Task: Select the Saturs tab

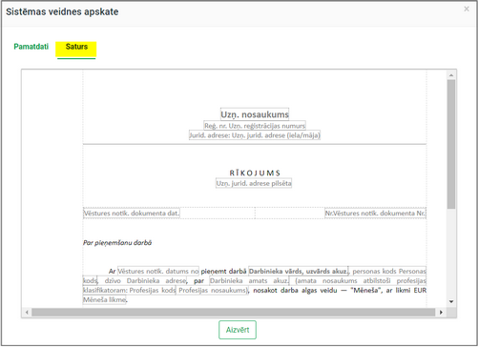Action: pyautogui.click(x=76, y=47)
